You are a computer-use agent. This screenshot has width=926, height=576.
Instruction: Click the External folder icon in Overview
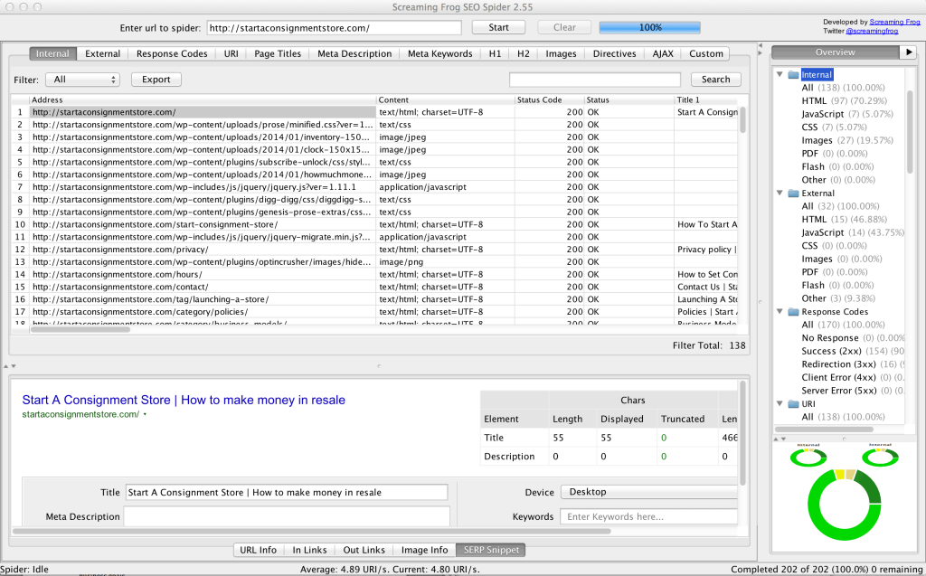coord(793,194)
